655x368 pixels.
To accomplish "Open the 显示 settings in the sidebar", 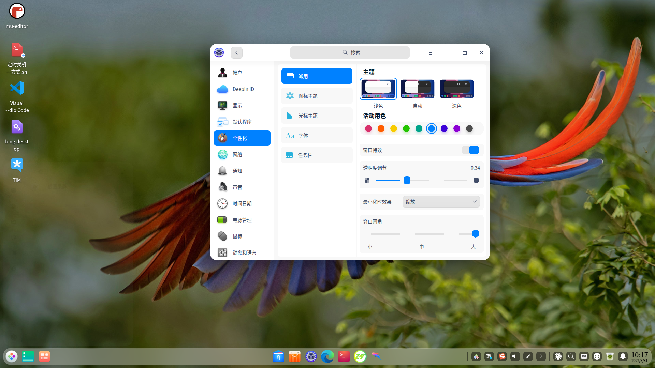I will tap(238, 105).
